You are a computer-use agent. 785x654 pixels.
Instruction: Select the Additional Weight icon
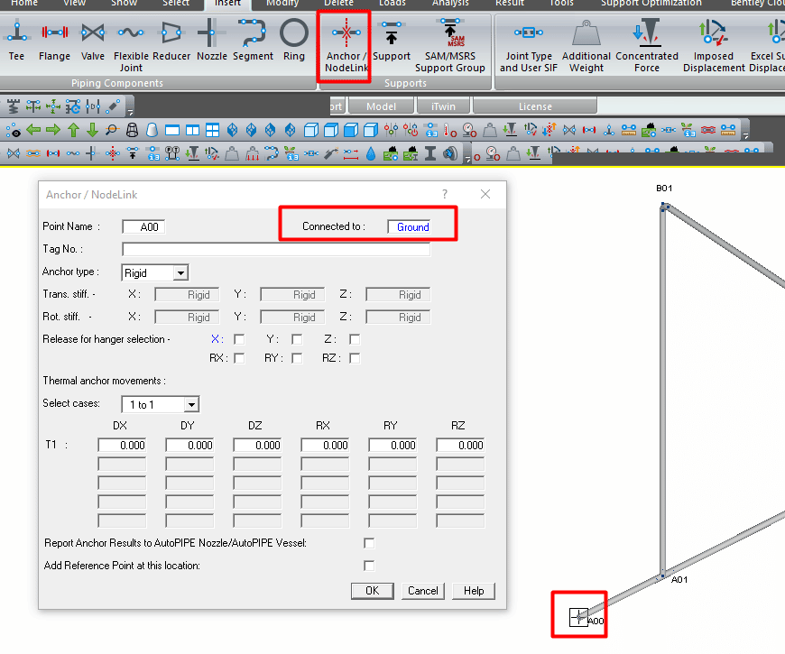[586, 46]
